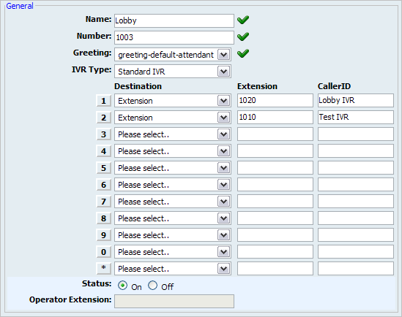
Task: Click the Operator Extension field
Action: tap(174, 301)
